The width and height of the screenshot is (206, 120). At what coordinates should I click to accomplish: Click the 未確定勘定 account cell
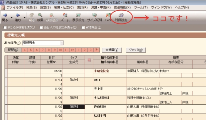pos(110,71)
